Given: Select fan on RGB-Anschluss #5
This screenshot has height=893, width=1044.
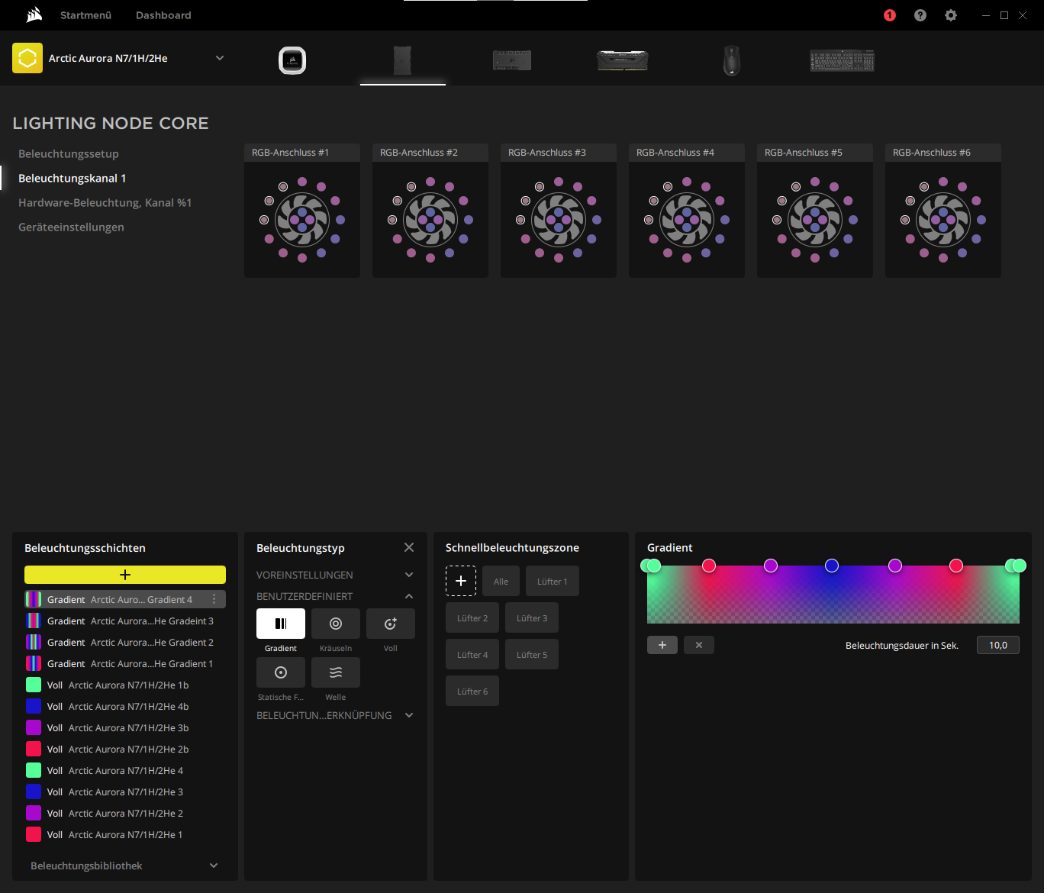Looking at the screenshot, I should (815, 220).
